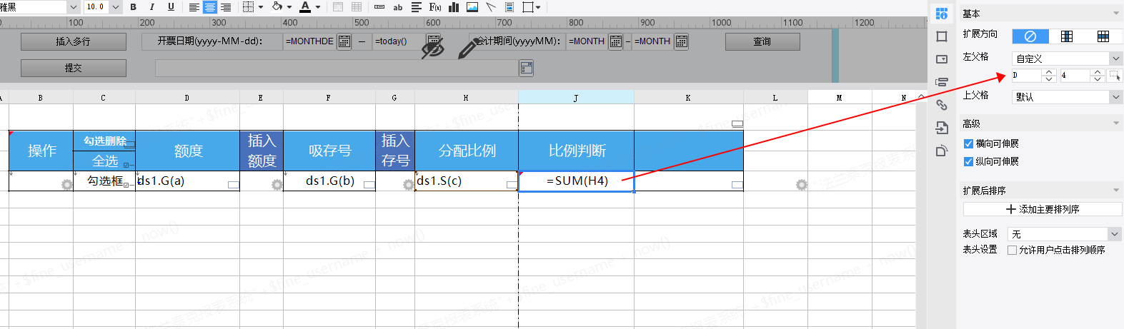Screen dimensions: 1124x329
Task: Apply background fill bucket
Action: pyautogui.click(x=277, y=7)
